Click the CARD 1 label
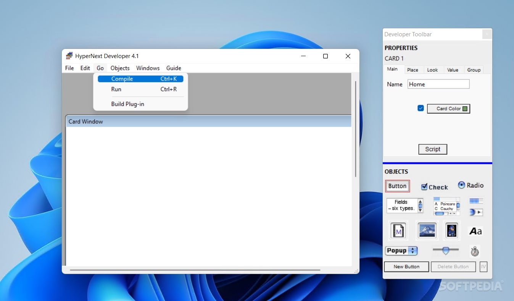 pos(394,58)
